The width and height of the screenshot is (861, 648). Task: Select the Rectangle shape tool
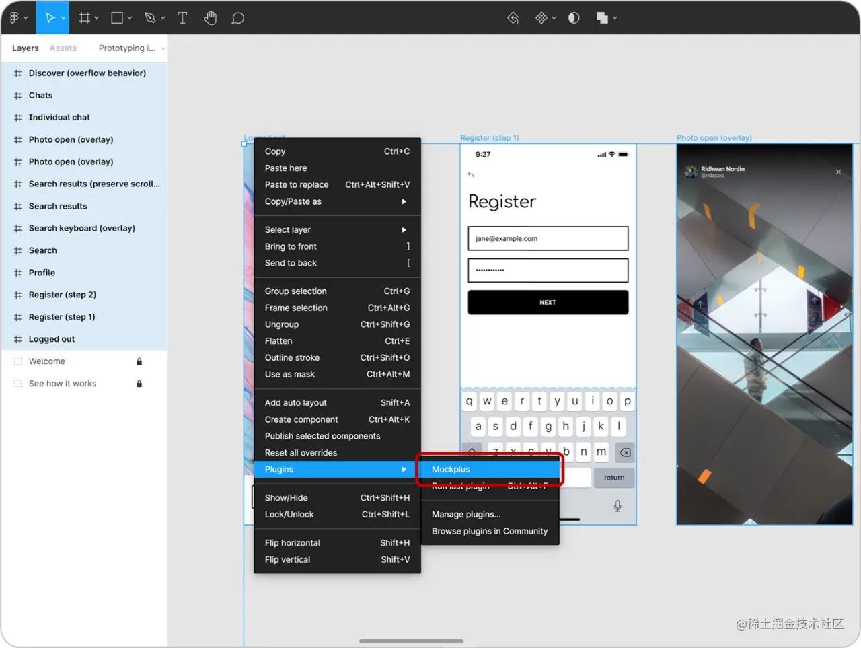click(117, 18)
